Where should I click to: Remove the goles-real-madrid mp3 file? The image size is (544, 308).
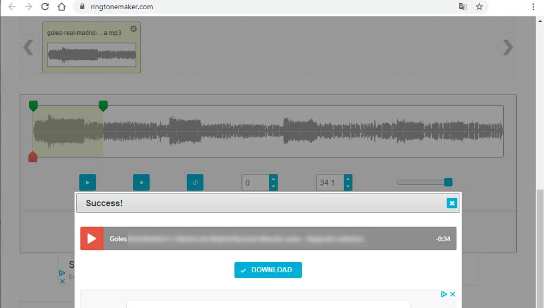[x=134, y=29]
